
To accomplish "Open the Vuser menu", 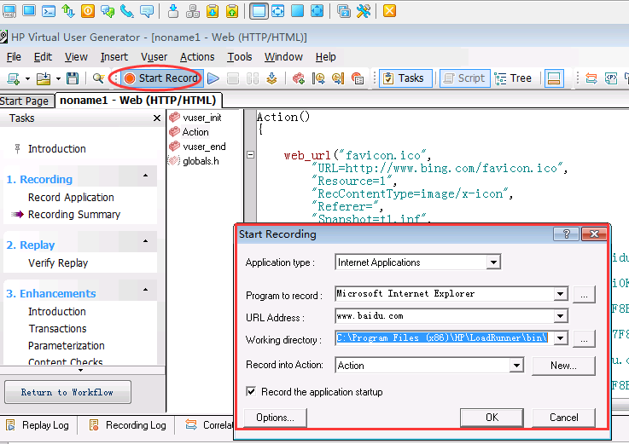I will [154, 57].
